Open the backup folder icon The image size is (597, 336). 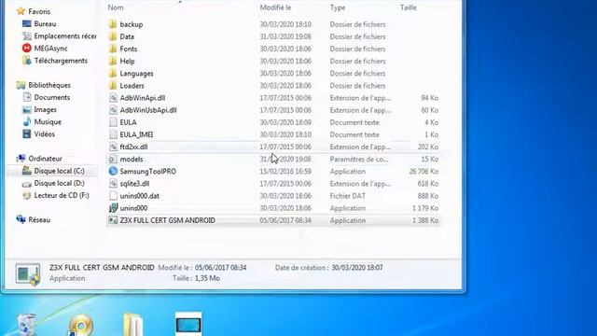(x=113, y=24)
